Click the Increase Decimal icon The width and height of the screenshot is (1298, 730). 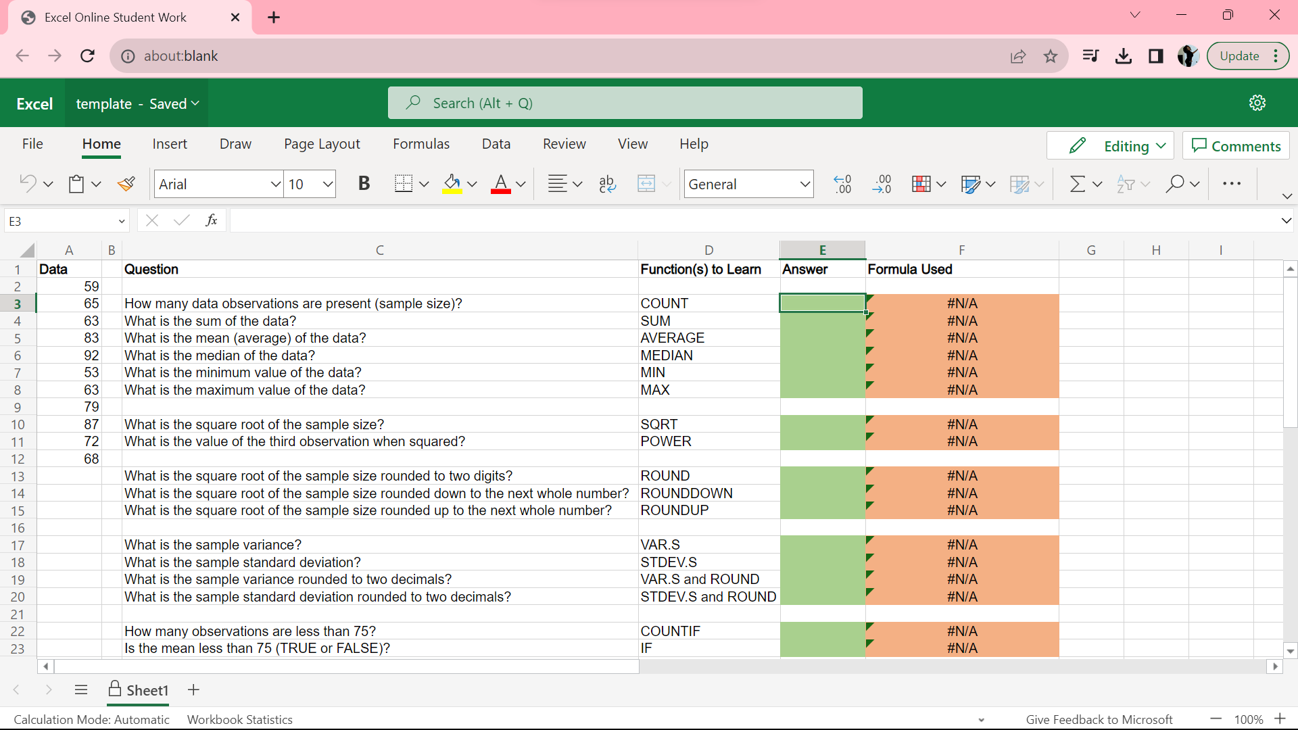coord(842,184)
